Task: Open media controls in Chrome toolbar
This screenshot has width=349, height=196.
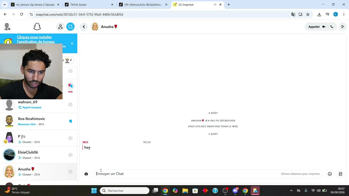Action: click(x=327, y=14)
